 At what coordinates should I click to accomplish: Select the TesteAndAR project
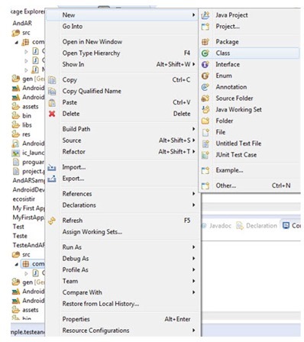(28, 245)
